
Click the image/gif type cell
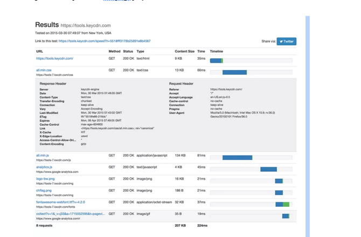(x=143, y=214)
